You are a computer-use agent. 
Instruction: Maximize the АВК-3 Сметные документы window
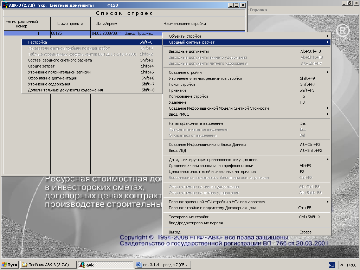point(237,5)
